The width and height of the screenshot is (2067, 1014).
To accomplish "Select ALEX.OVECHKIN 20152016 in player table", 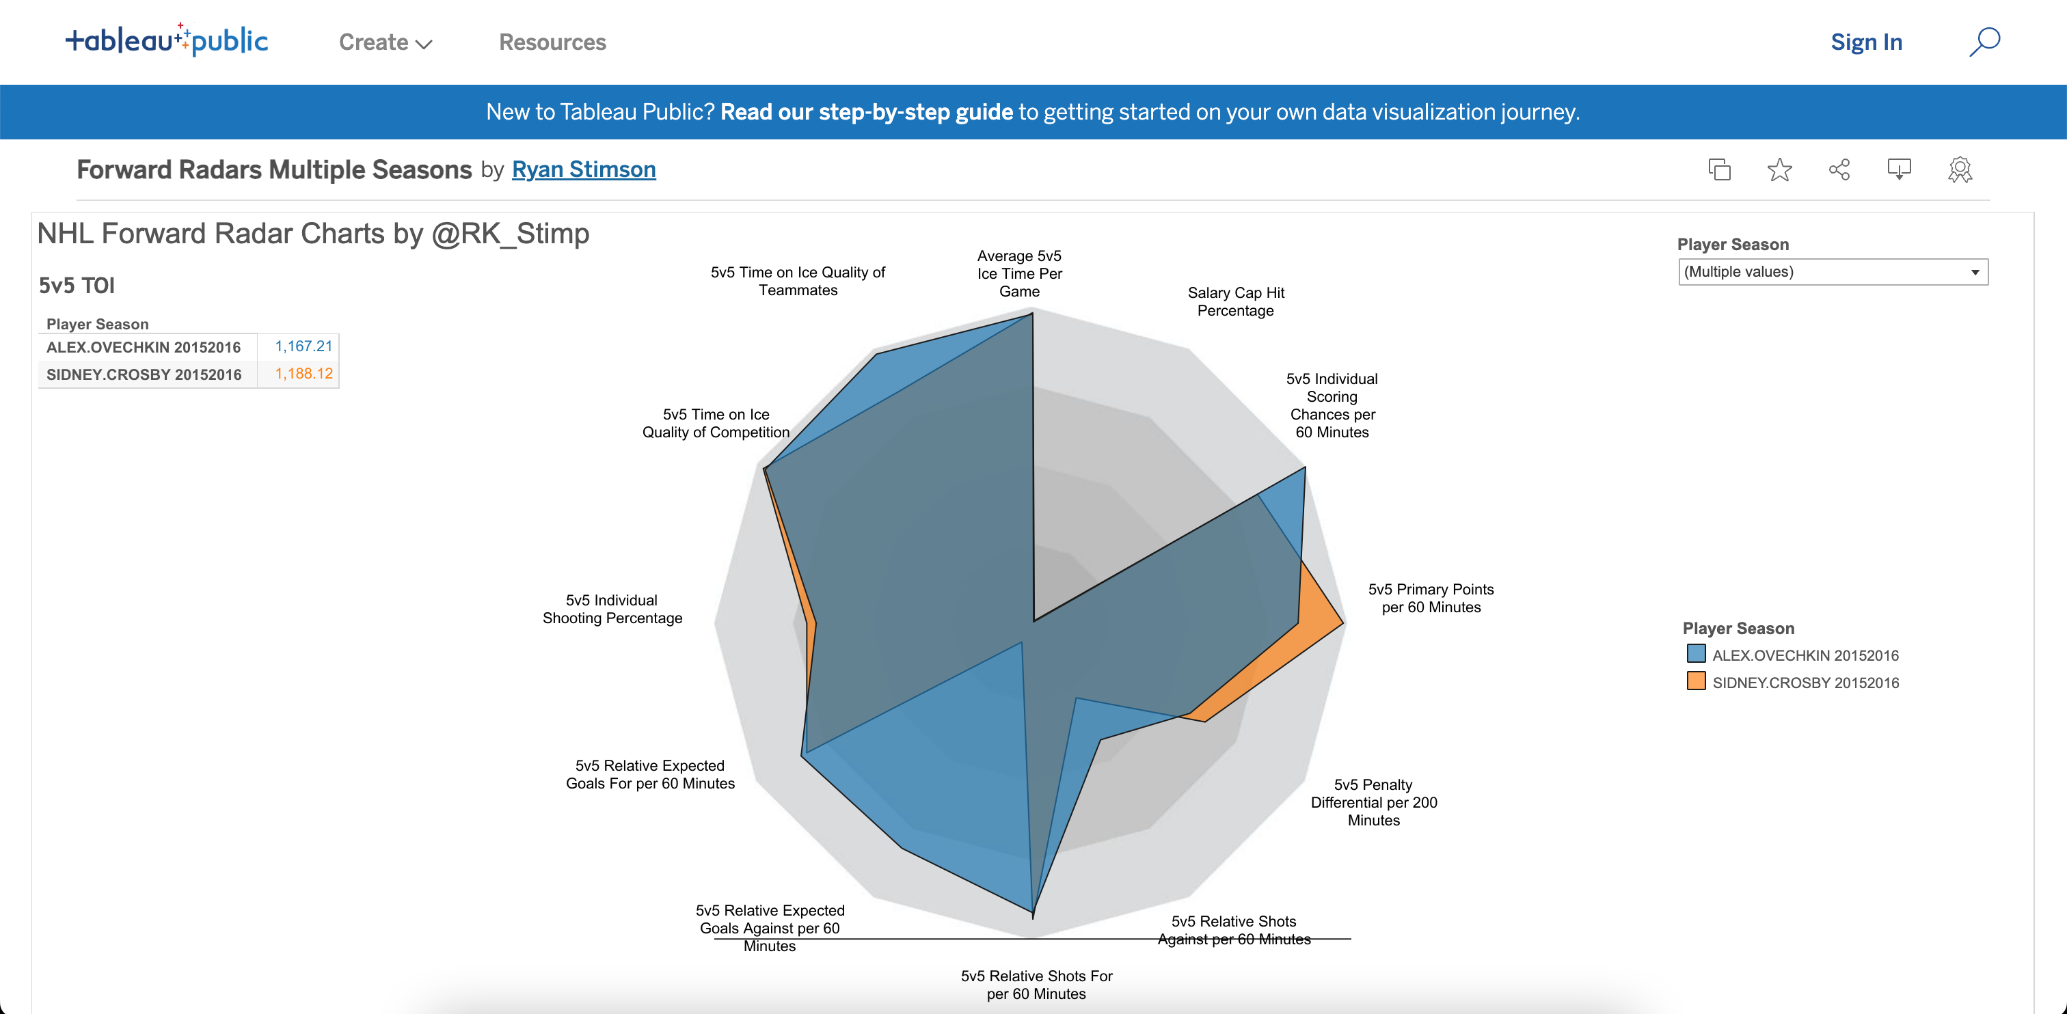I will point(145,346).
